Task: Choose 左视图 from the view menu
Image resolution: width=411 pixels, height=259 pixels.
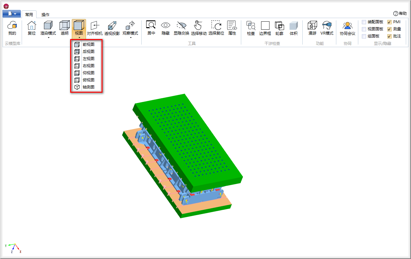Action: (x=86, y=59)
